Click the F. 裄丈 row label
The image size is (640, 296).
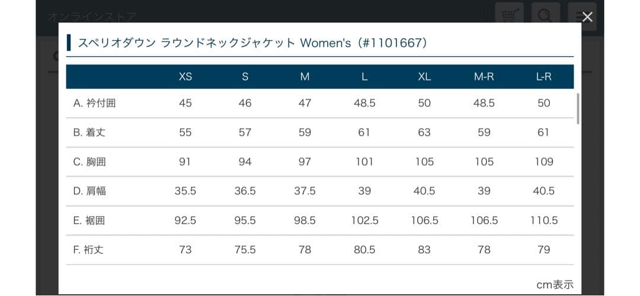88,250
